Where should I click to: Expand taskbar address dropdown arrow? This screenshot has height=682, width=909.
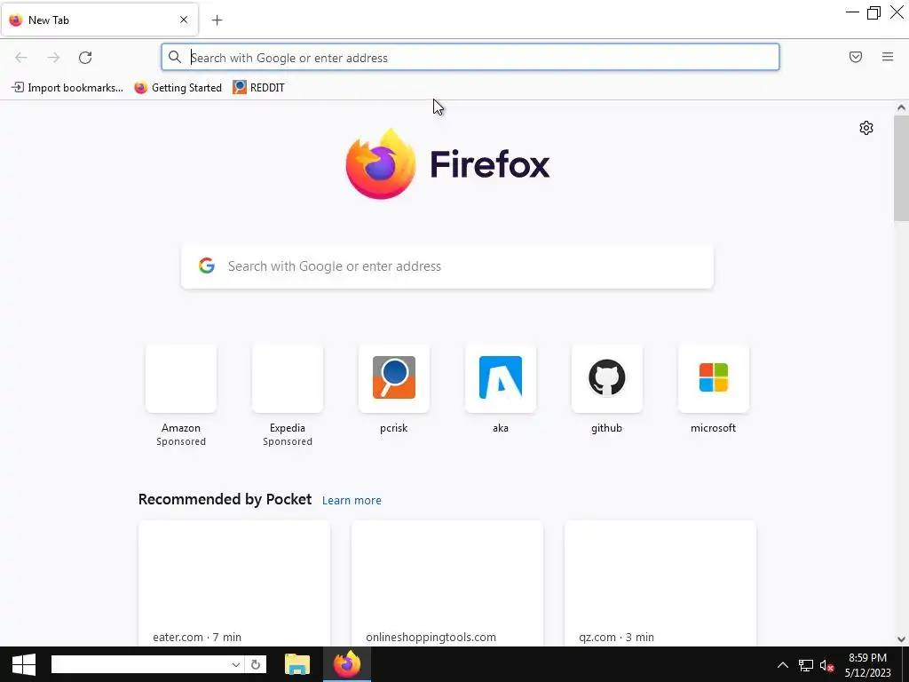[x=236, y=664]
